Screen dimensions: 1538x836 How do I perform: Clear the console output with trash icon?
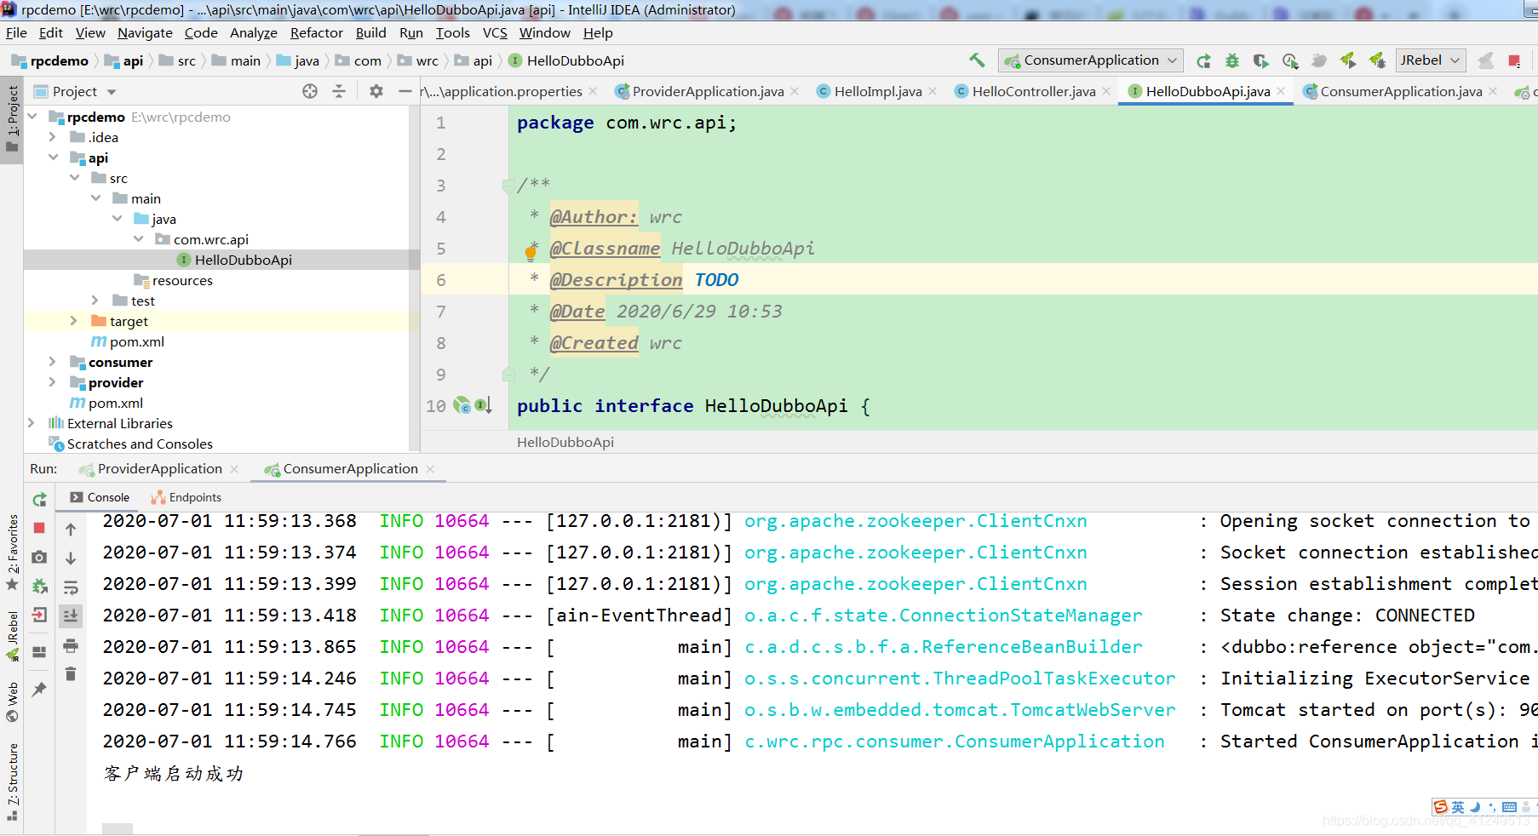point(71,674)
